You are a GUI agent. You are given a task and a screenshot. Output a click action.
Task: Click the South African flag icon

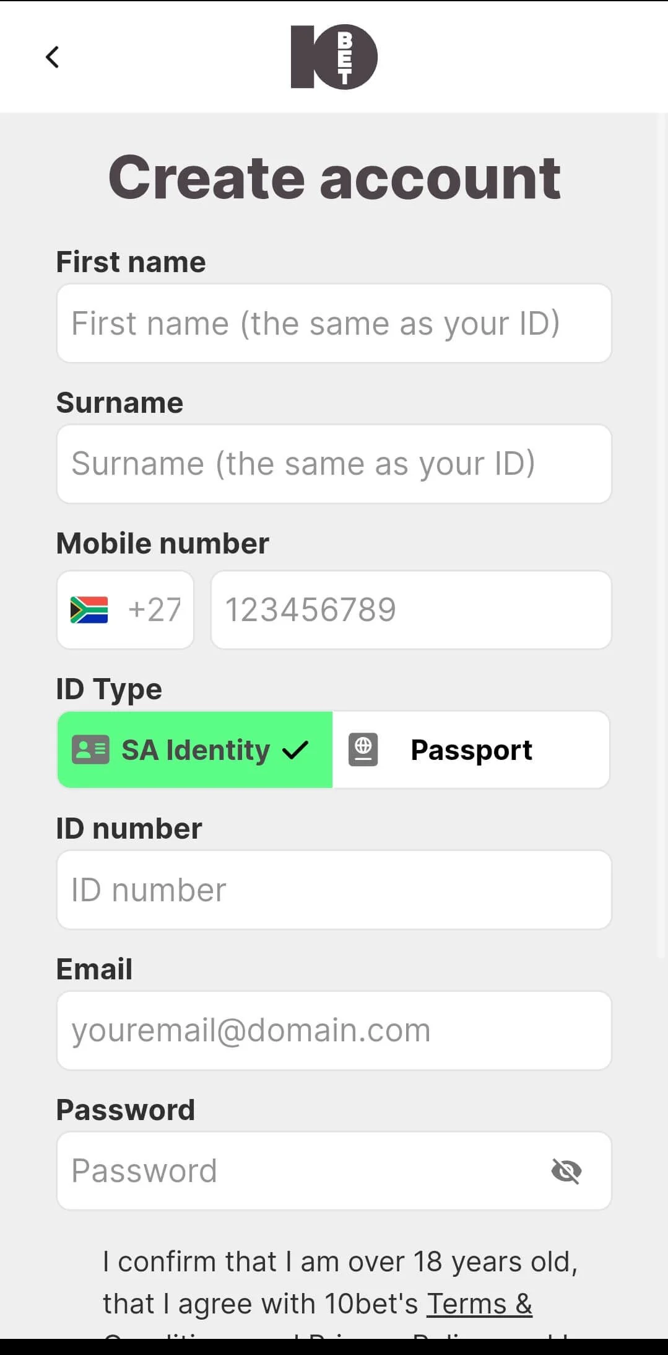[89, 610]
